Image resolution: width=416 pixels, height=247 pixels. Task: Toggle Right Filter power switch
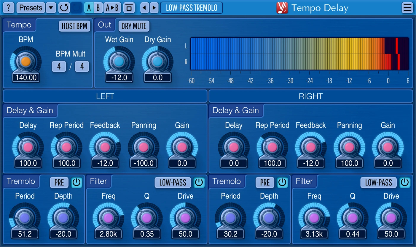[405, 183]
